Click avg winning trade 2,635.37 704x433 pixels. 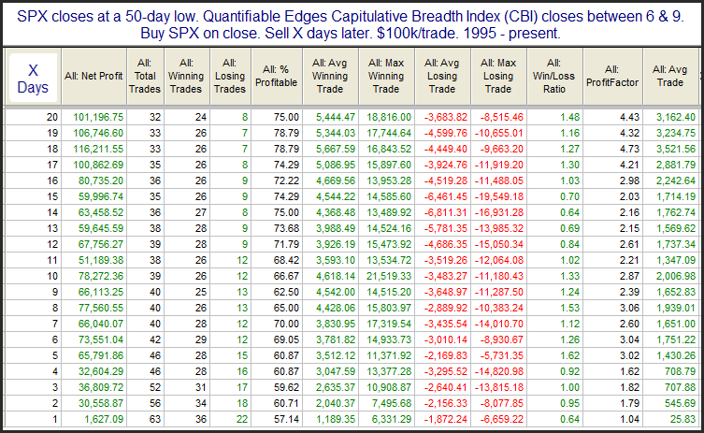tap(336, 387)
